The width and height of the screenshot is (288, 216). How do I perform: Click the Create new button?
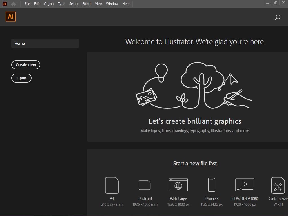tap(26, 65)
